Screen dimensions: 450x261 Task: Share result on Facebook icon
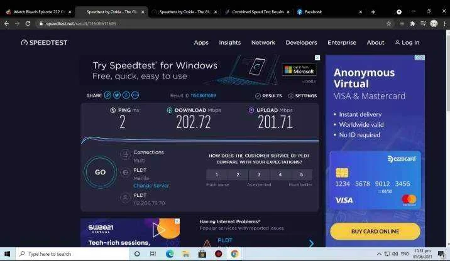(126, 95)
